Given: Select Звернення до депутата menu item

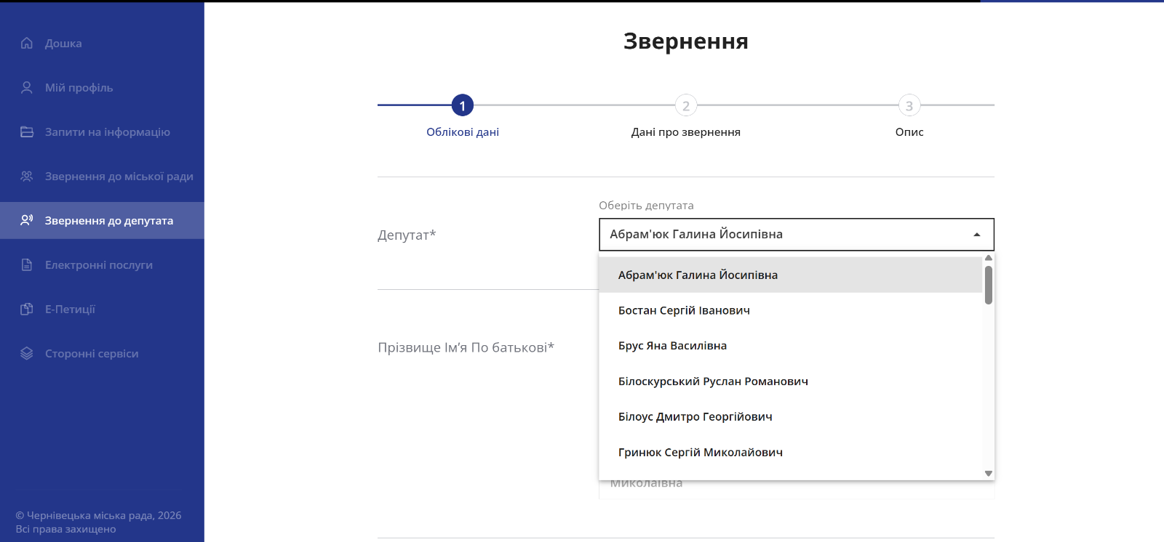Looking at the screenshot, I should point(102,220).
